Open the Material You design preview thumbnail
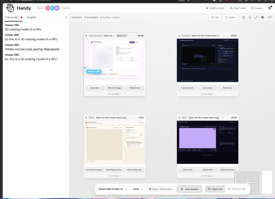The width and height of the screenshot is (275, 199). pyautogui.click(x=115, y=60)
